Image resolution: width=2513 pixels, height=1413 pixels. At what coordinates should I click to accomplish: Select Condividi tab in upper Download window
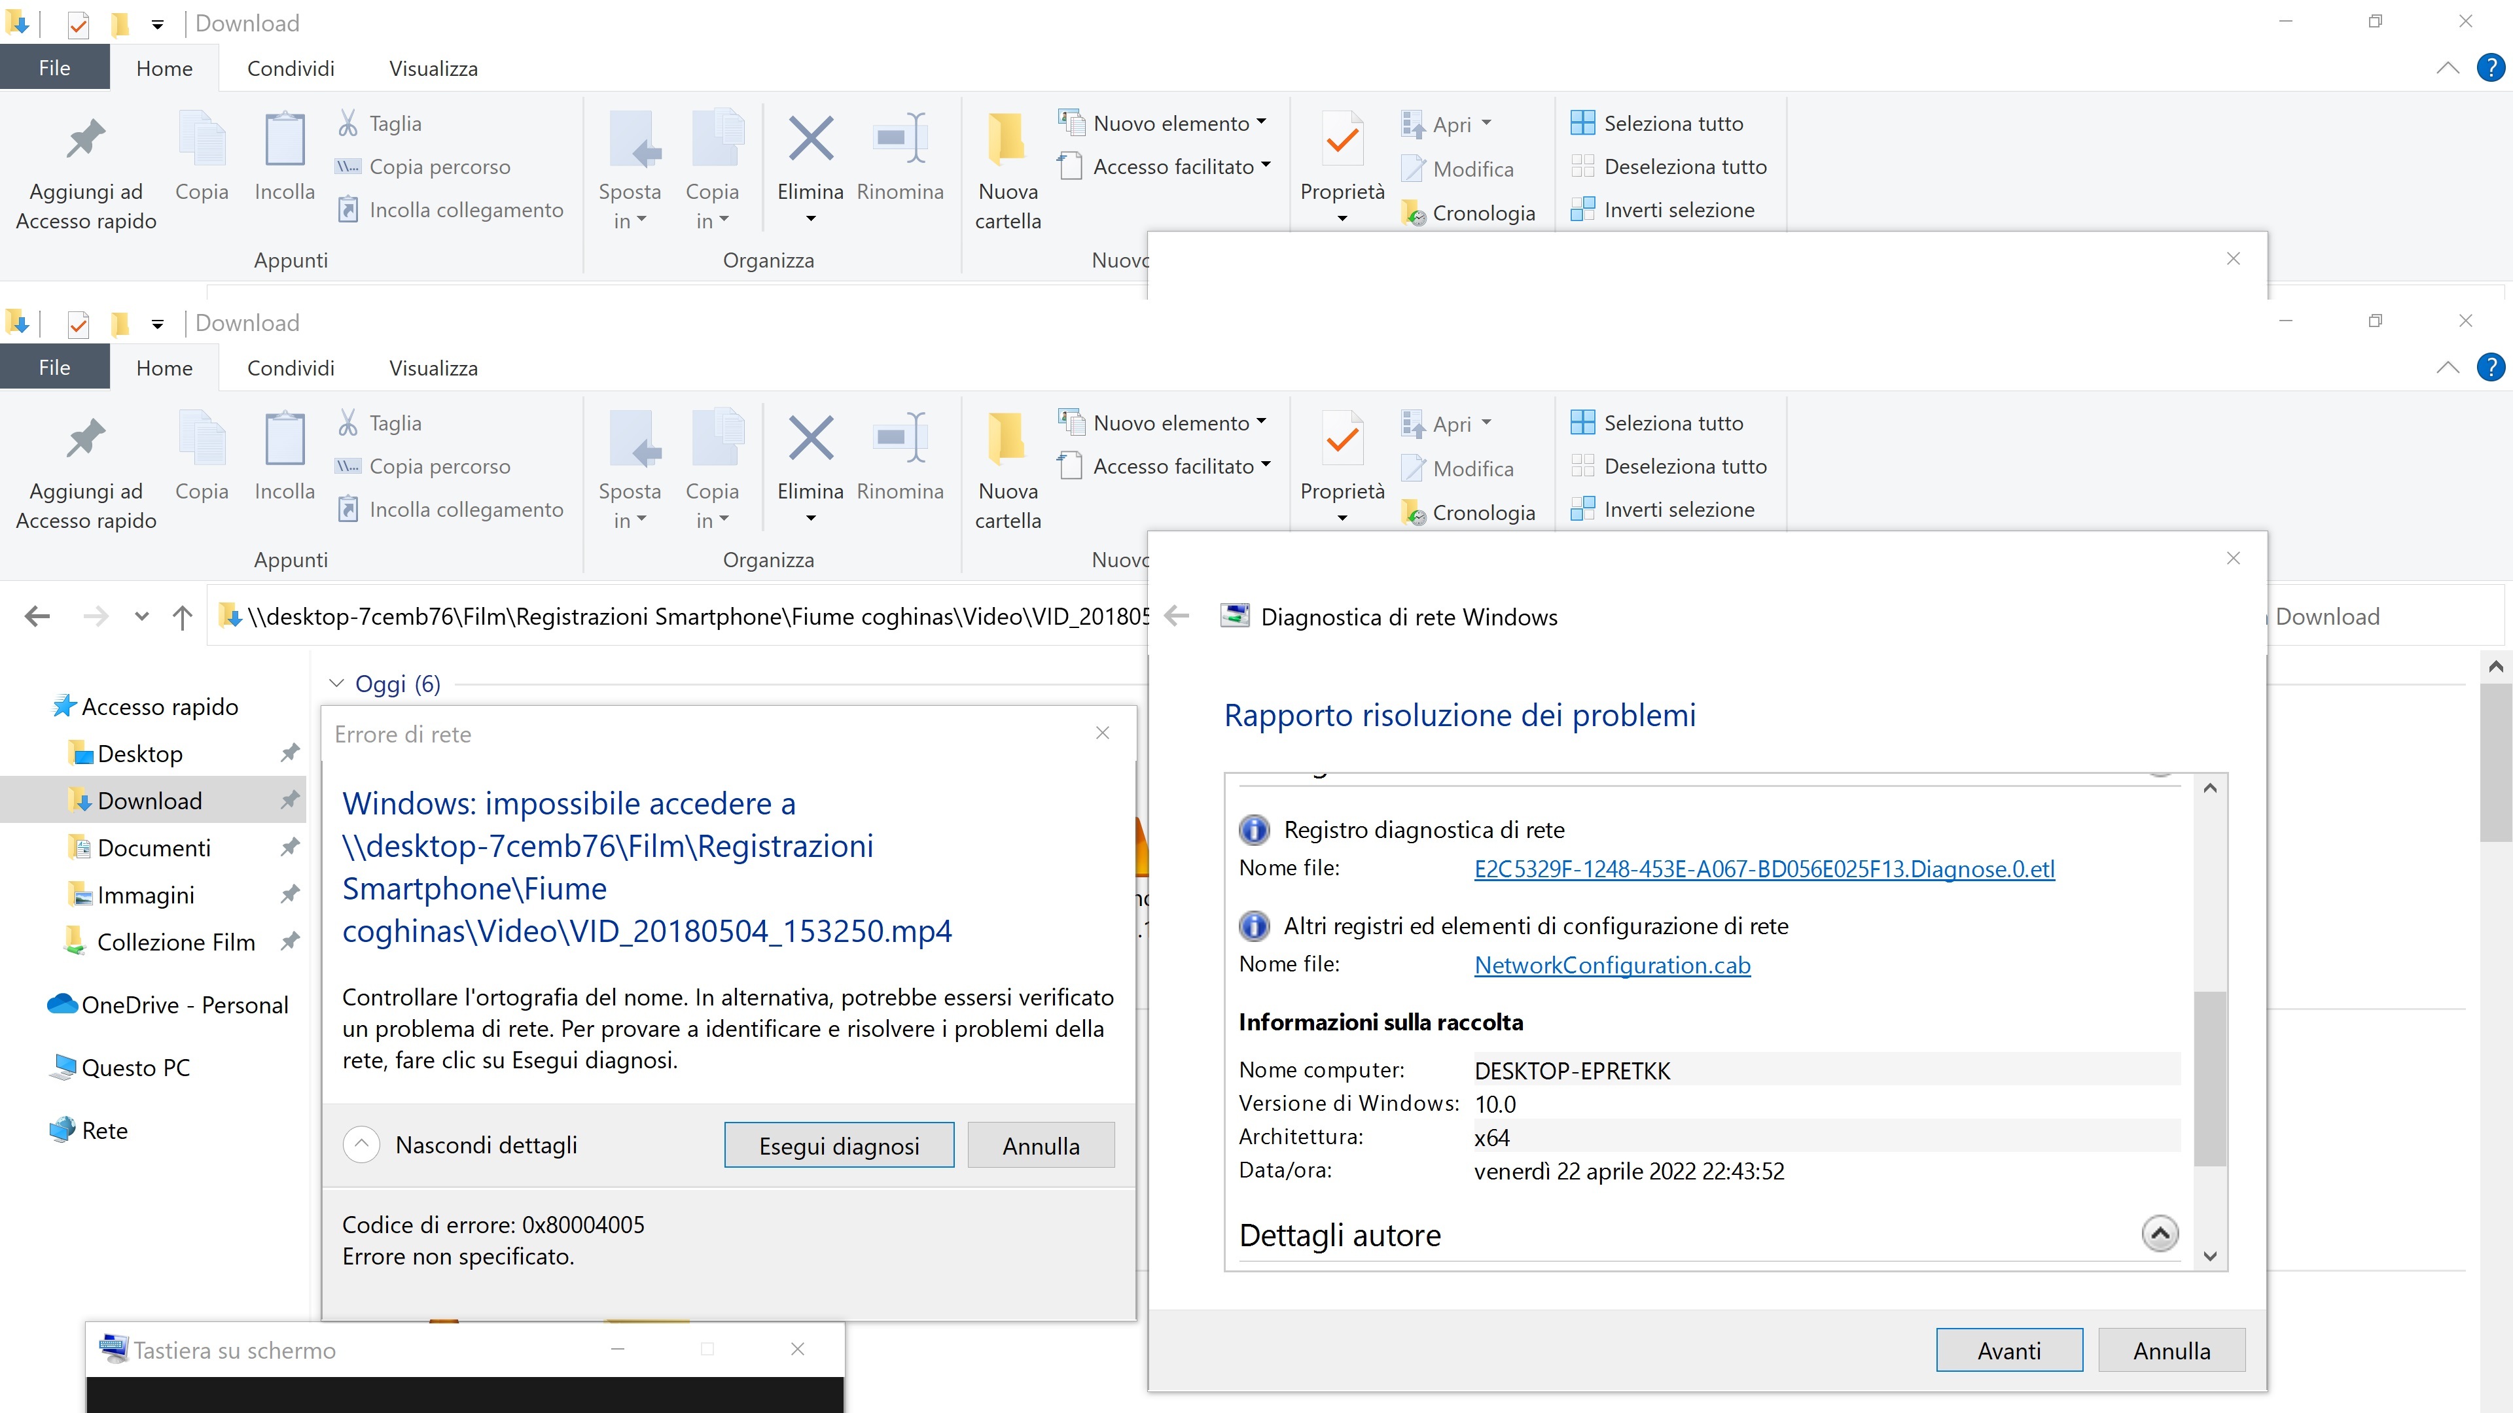coord(291,68)
